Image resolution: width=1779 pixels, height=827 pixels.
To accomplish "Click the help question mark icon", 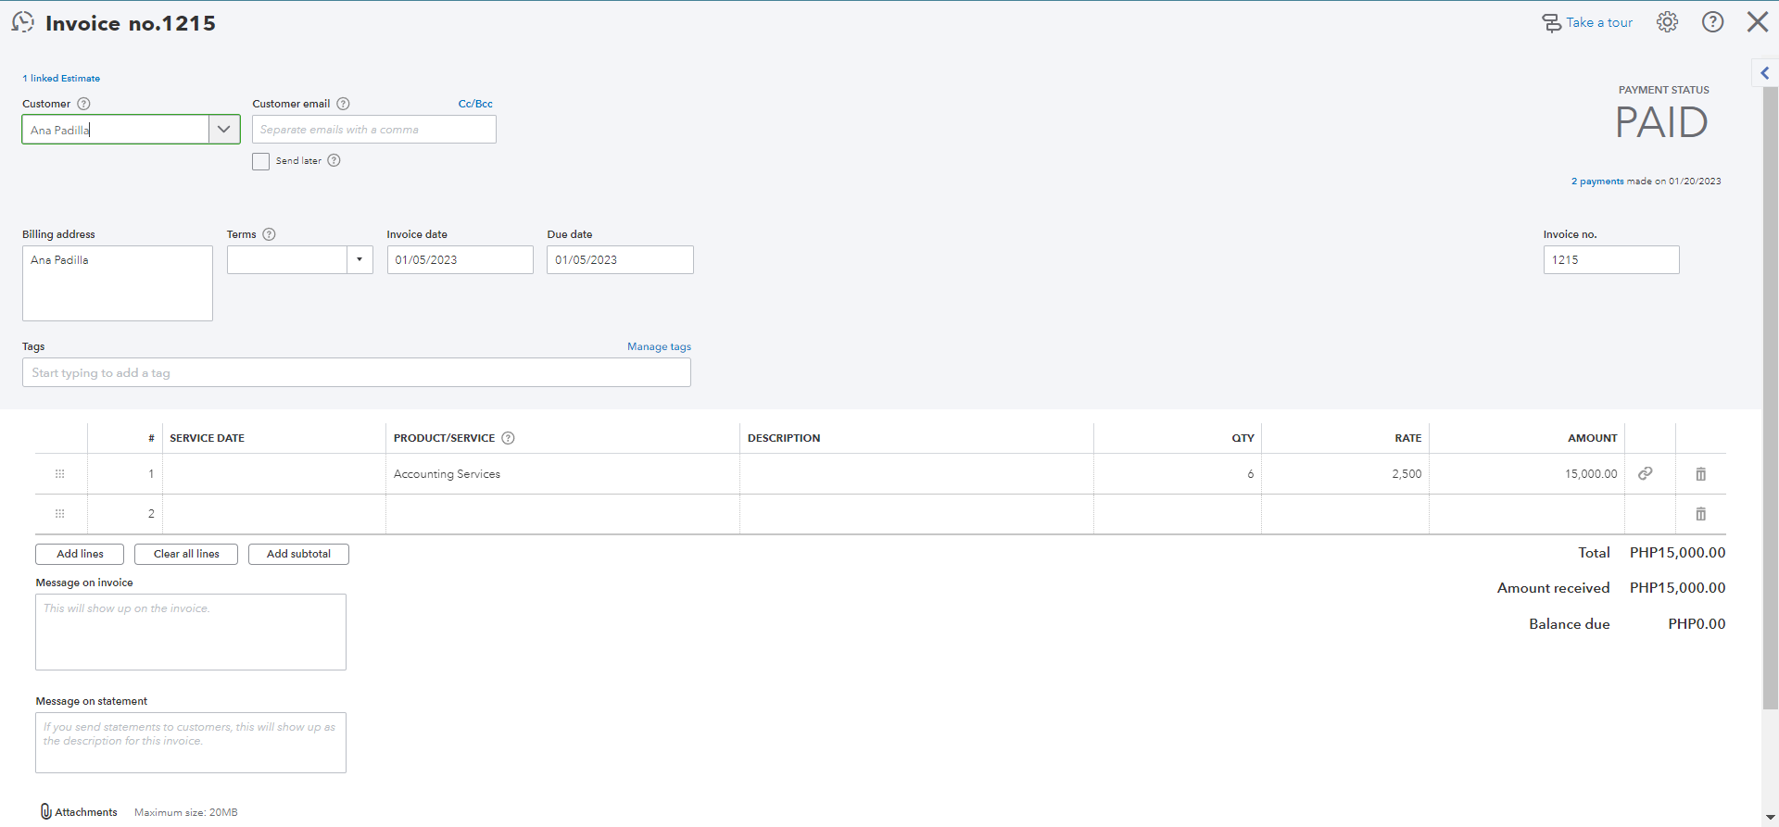I will click(1712, 22).
